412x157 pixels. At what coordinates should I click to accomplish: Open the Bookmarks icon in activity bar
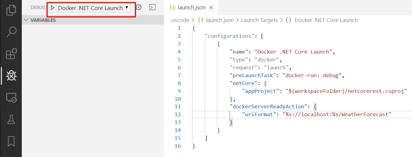pyautogui.click(x=11, y=141)
